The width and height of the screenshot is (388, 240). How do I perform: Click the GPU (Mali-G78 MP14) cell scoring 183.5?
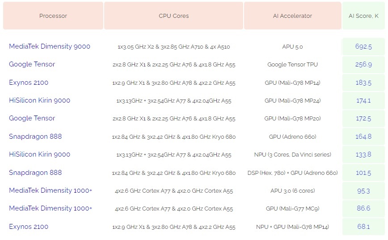point(292,83)
